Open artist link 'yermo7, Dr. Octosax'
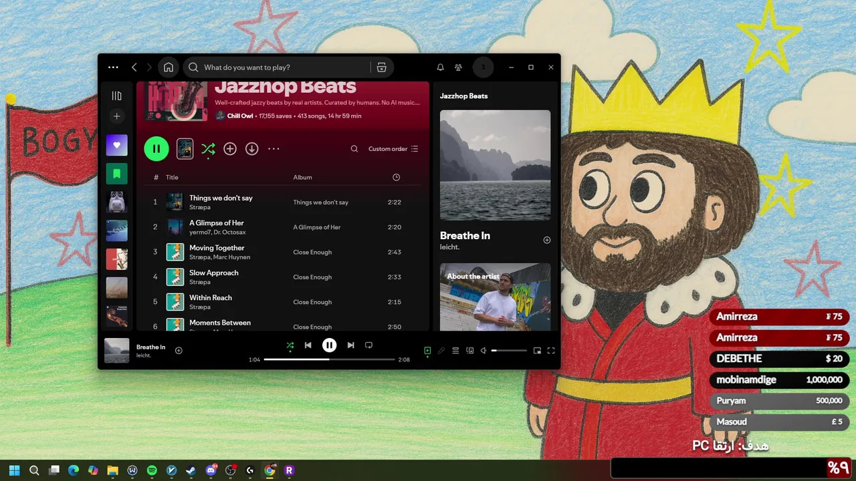 [x=217, y=232]
